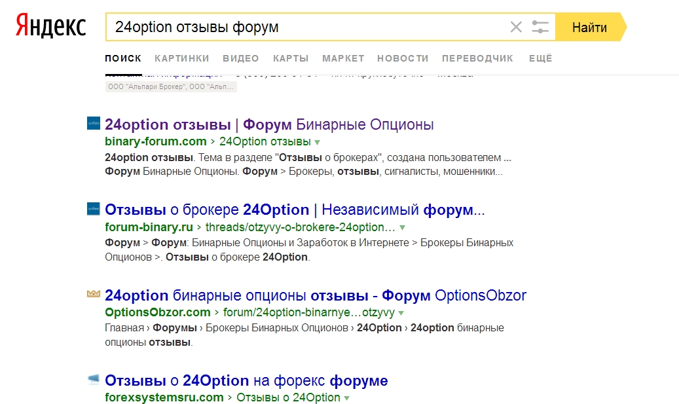Open the Переводчик tab

coord(477,58)
